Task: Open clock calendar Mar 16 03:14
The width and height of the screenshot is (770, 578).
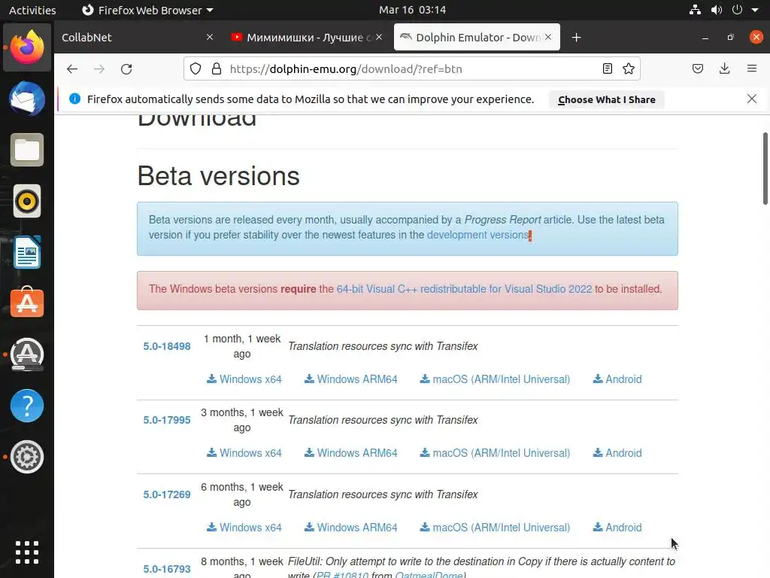Action: 413,10
